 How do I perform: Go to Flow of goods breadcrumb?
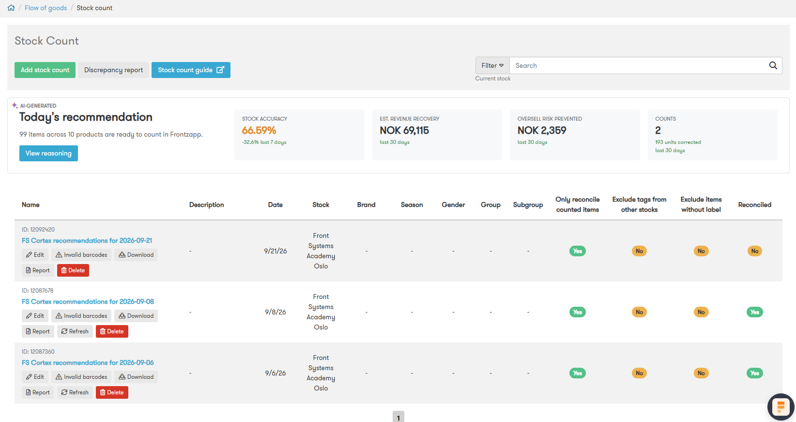pyautogui.click(x=46, y=8)
